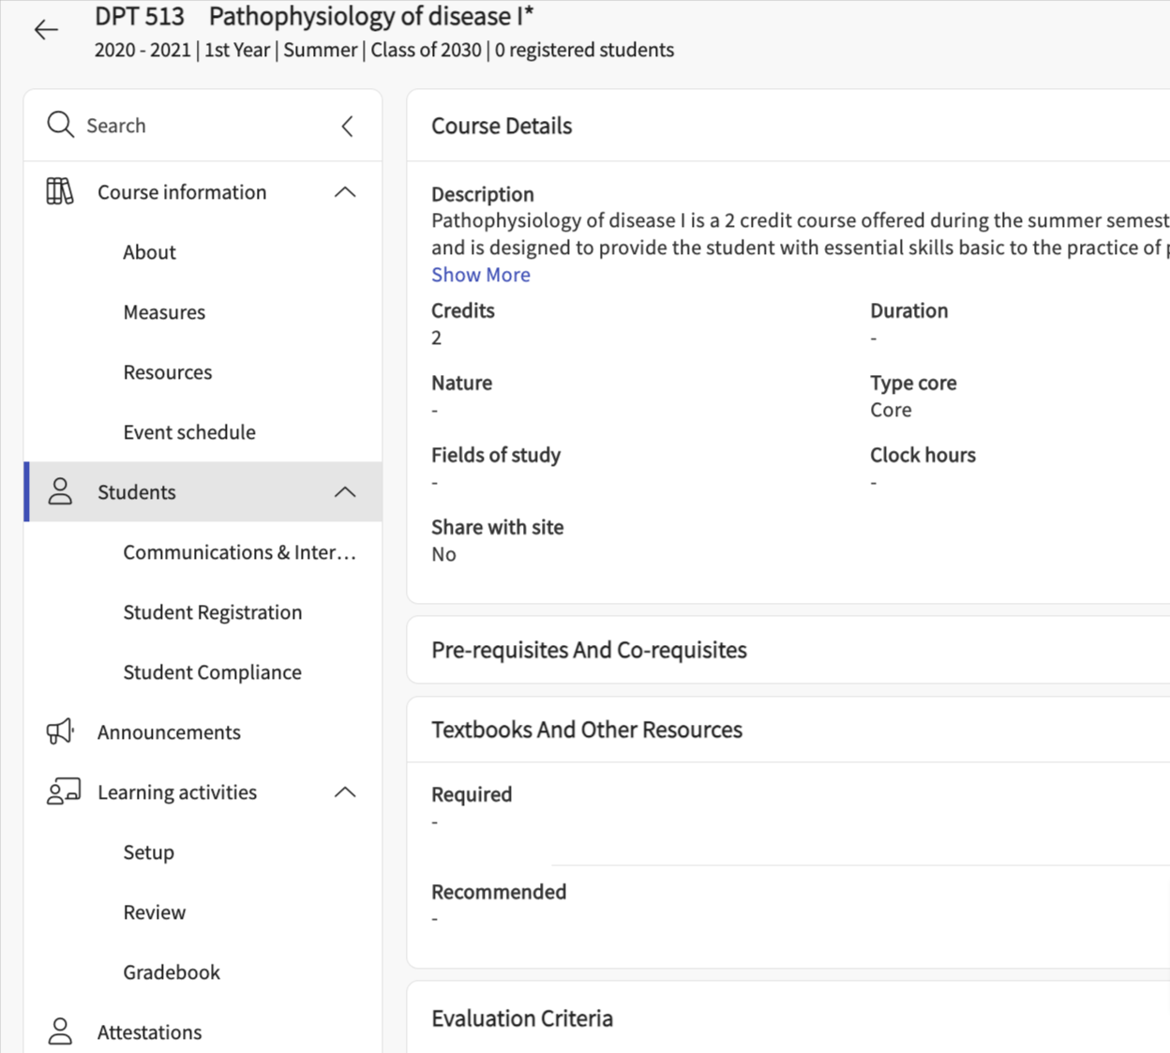Collapse the Course information section
Screen dimensions: 1170x1053
coord(345,192)
